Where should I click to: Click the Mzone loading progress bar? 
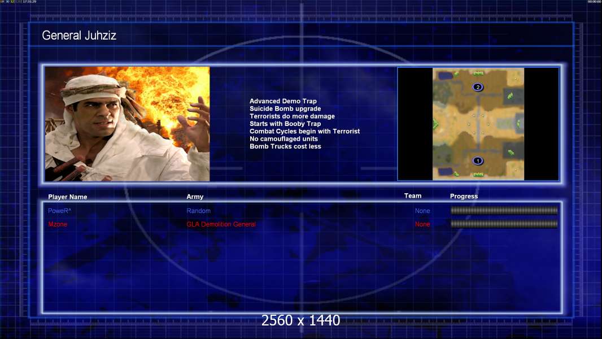[x=504, y=224]
